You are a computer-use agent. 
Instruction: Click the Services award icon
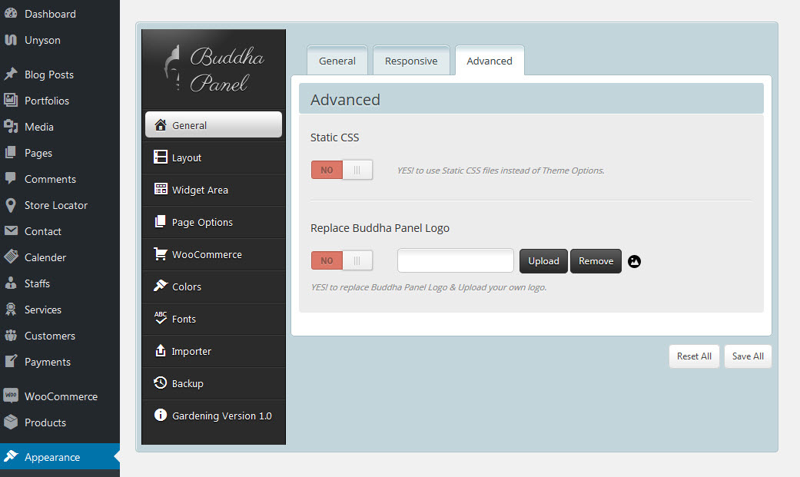tap(11, 309)
